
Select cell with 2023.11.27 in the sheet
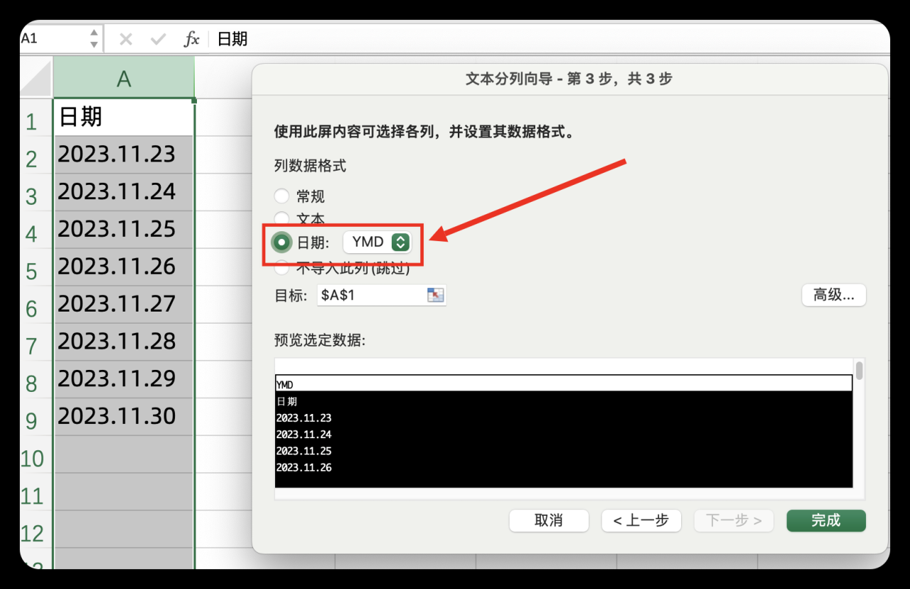124,304
